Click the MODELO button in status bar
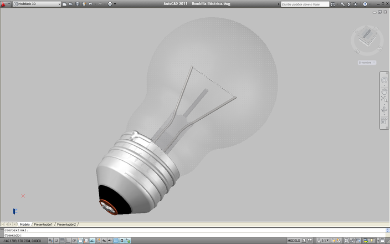Viewport: 390px width, 244px height. coord(294,241)
